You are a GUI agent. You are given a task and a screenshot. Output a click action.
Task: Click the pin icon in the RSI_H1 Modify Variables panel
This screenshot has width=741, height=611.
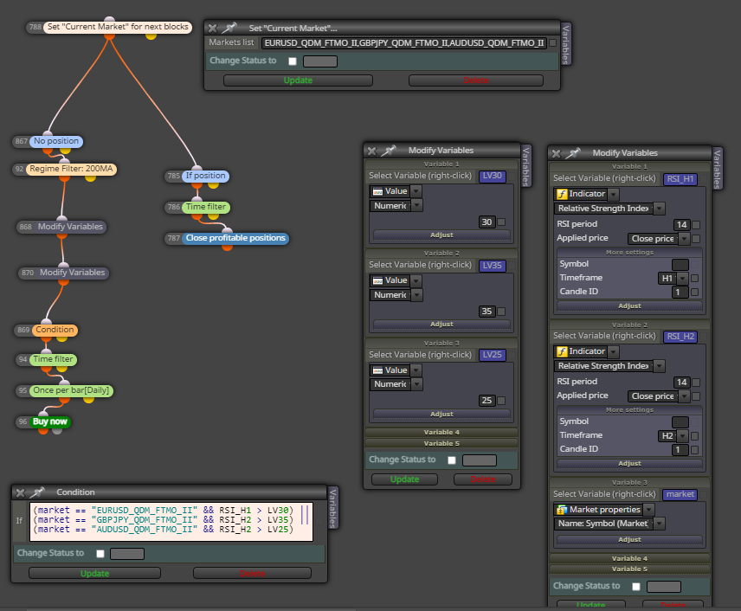pyautogui.click(x=573, y=153)
